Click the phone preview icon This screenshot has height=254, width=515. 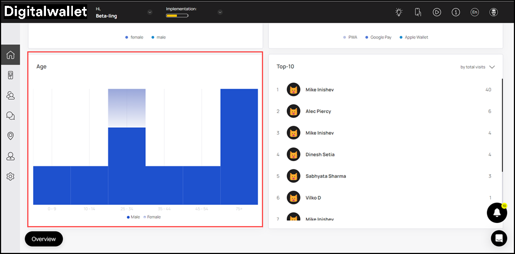click(418, 12)
